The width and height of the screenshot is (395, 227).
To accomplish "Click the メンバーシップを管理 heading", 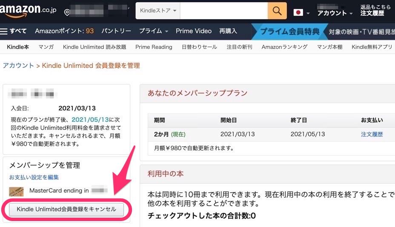I will click(45, 165).
